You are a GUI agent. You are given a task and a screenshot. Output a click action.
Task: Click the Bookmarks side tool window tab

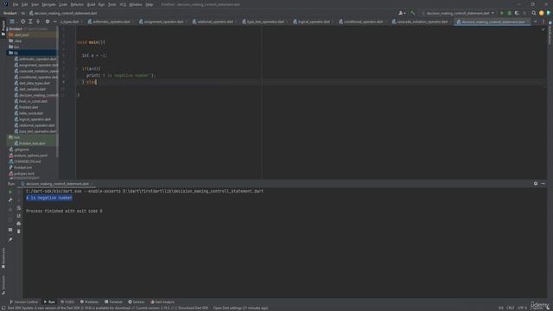pyautogui.click(x=3, y=257)
